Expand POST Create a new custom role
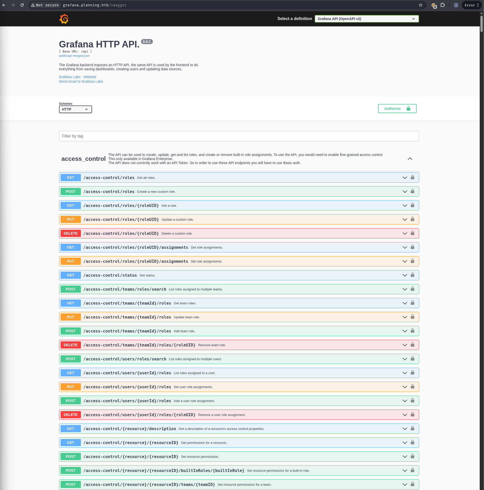Viewport: 484px width, 490px height. (405, 191)
